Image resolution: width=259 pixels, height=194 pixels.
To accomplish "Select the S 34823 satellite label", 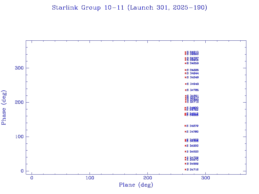I will (193, 152).
